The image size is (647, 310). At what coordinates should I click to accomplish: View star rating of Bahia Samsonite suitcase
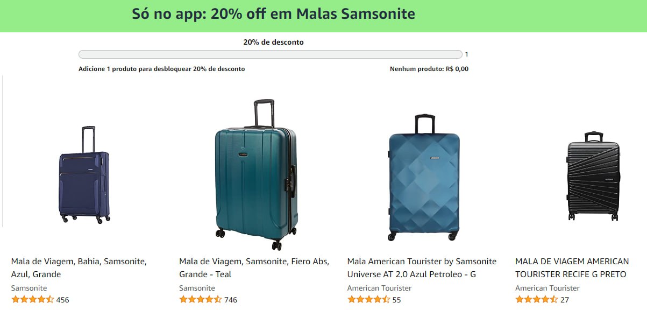pos(32,300)
